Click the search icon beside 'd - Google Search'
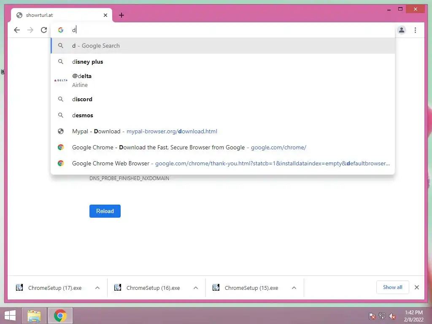This screenshot has height=324, width=432. point(61,46)
